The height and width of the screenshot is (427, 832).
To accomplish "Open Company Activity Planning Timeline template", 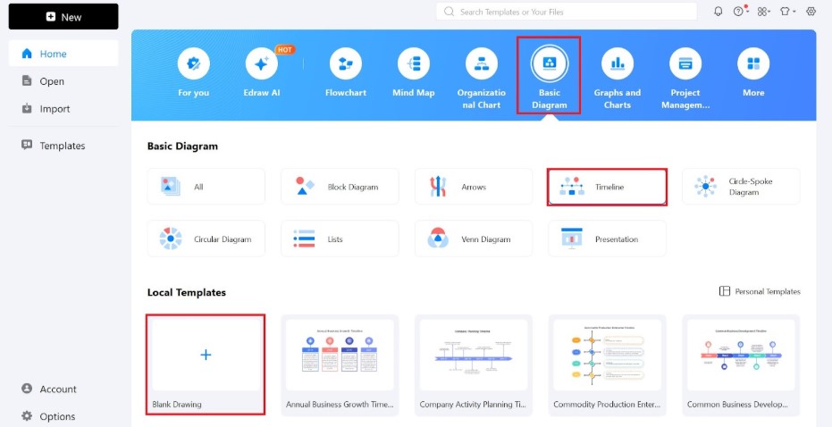I will tap(474, 364).
